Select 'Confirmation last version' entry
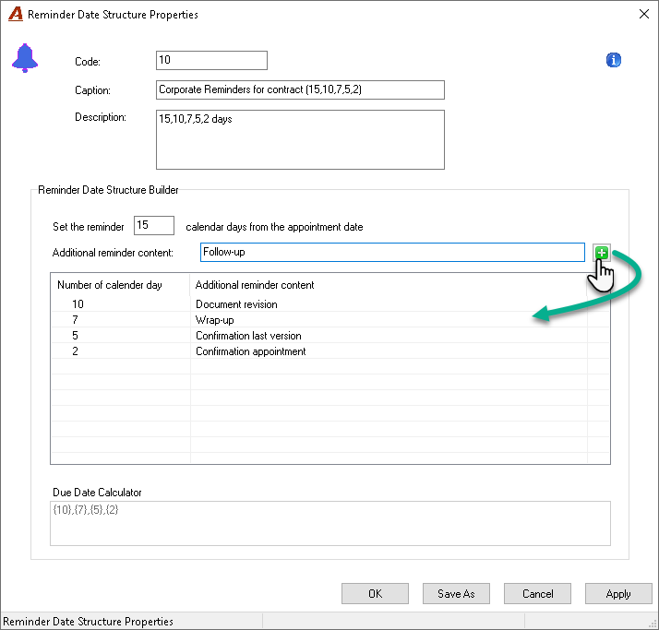 tap(248, 336)
